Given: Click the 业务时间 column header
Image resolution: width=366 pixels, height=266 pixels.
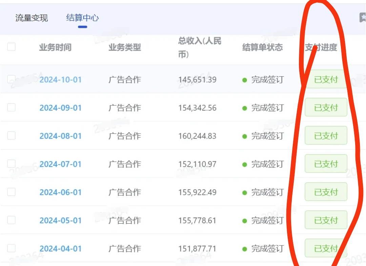Looking at the screenshot, I should pyautogui.click(x=55, y=47).
